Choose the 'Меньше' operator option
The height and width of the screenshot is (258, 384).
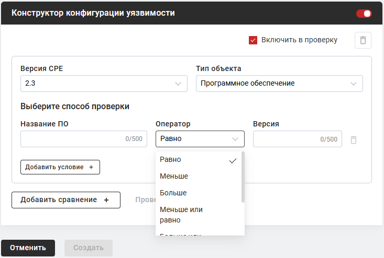pyautogui.click(x=199, y=176)
